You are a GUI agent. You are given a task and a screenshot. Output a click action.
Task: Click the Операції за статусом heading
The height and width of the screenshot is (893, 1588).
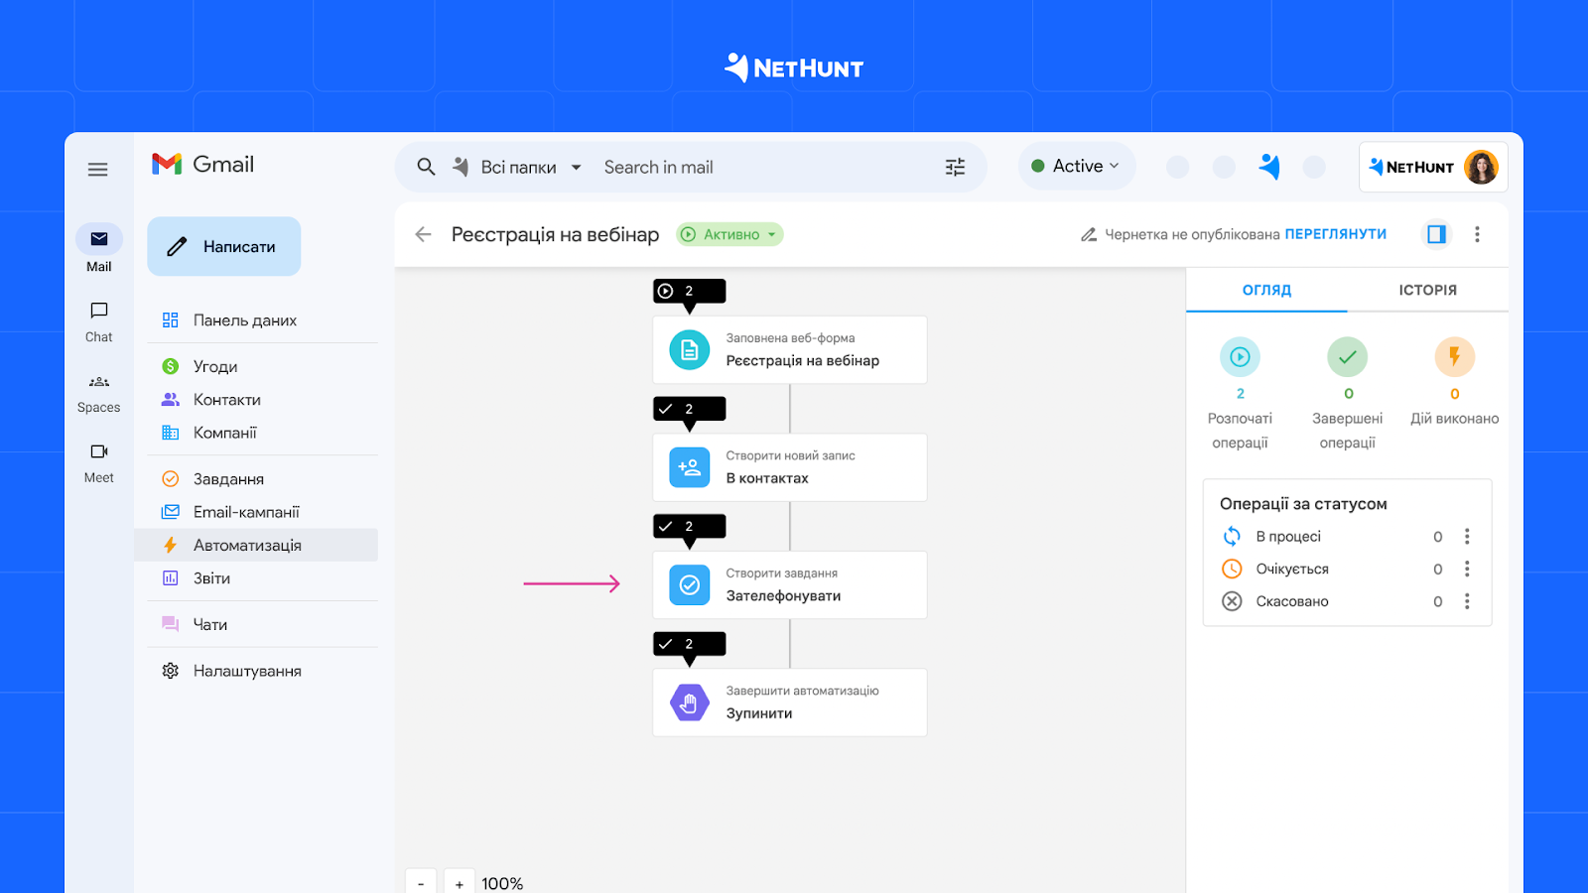1303,503
